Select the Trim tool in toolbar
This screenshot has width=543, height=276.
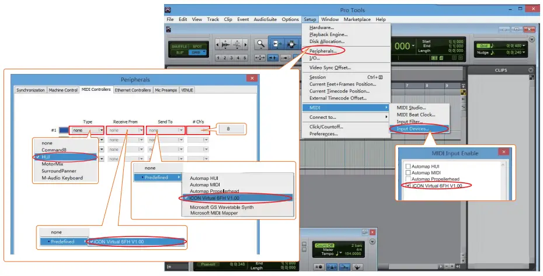[x=277, y=44]
